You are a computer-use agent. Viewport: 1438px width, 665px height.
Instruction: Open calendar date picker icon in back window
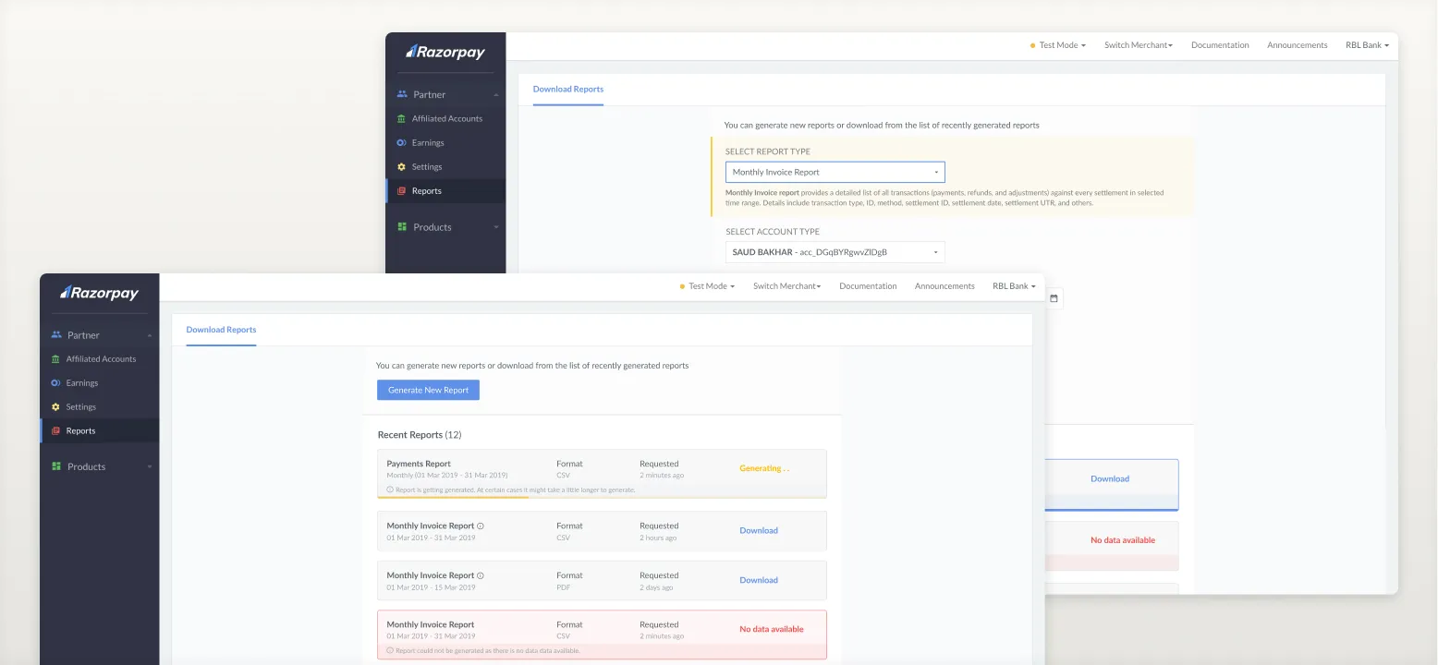click(x=1054, y=298)
